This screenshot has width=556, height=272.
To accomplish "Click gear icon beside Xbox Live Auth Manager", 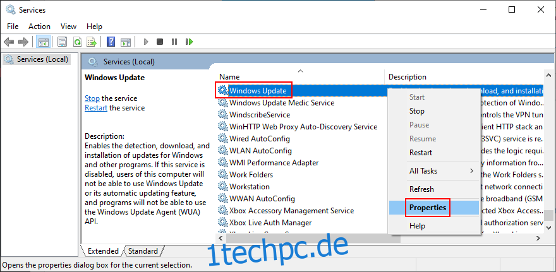I will [x=222, y=222].
